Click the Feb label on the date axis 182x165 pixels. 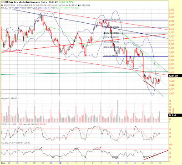coord(60,163)
